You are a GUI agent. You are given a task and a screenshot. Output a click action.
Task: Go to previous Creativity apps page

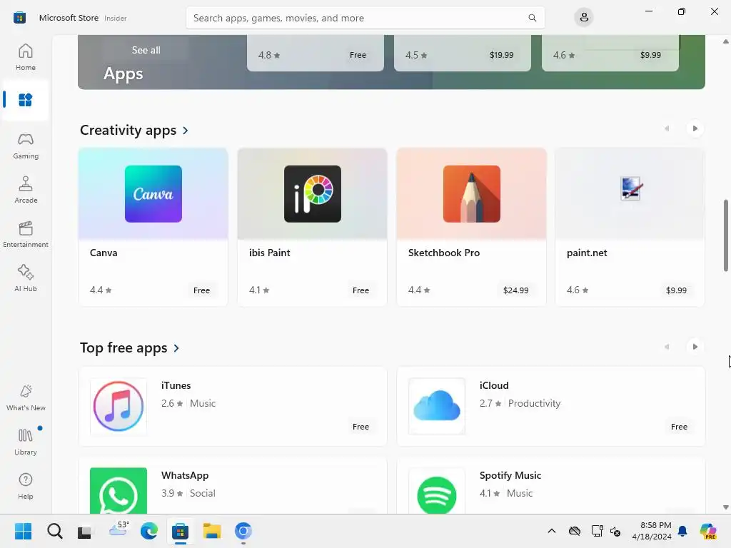point(667,128)
